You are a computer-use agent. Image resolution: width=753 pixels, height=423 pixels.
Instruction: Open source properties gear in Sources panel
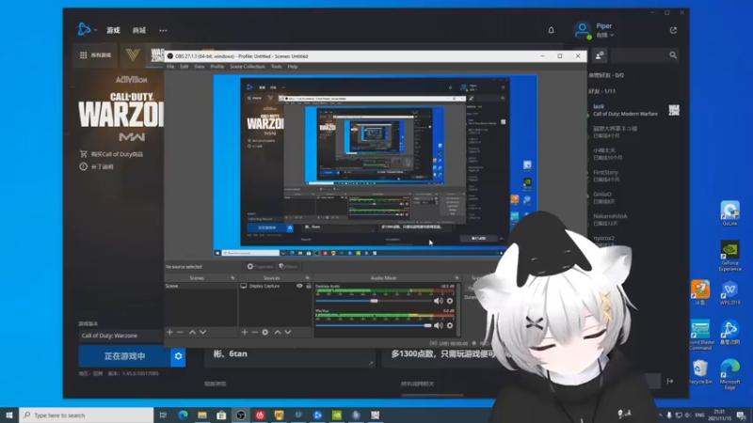pos(265,332)
